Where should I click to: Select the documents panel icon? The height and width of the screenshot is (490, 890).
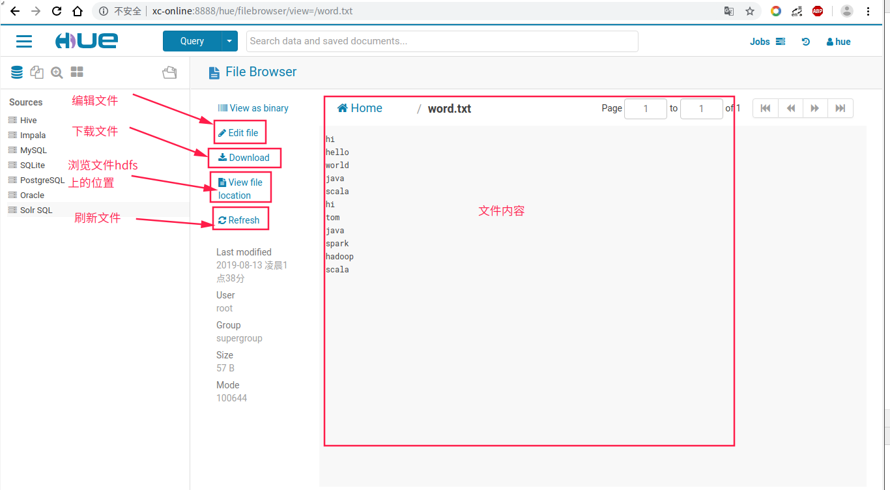36,72
